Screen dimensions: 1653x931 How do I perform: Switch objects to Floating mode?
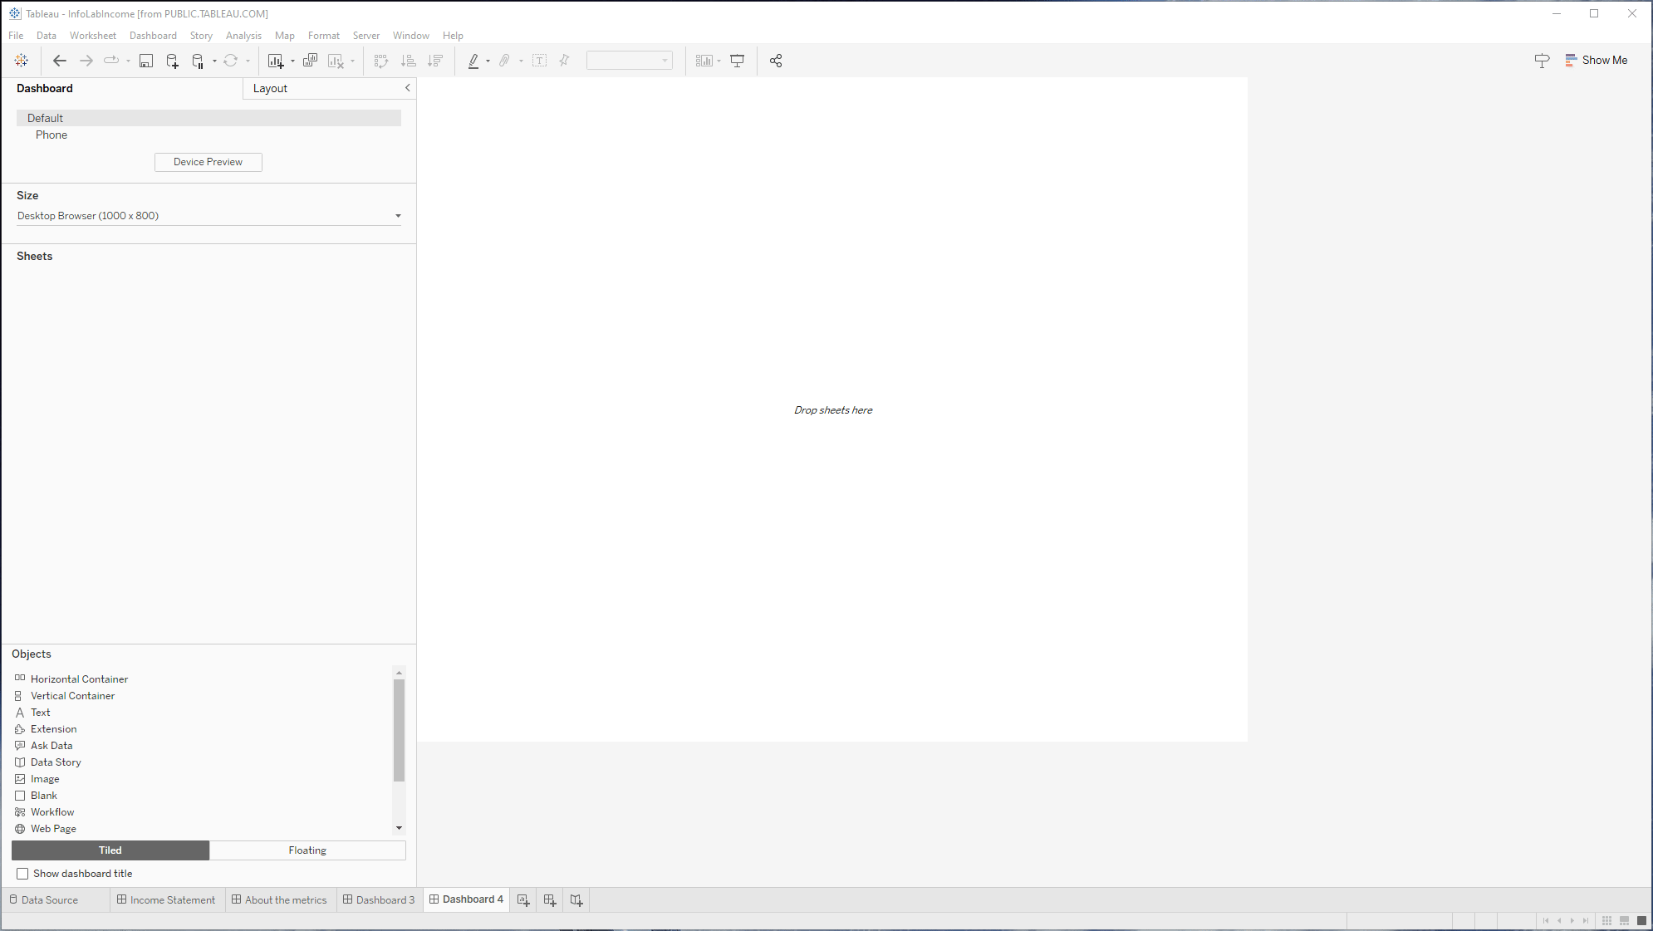(307, 850)
